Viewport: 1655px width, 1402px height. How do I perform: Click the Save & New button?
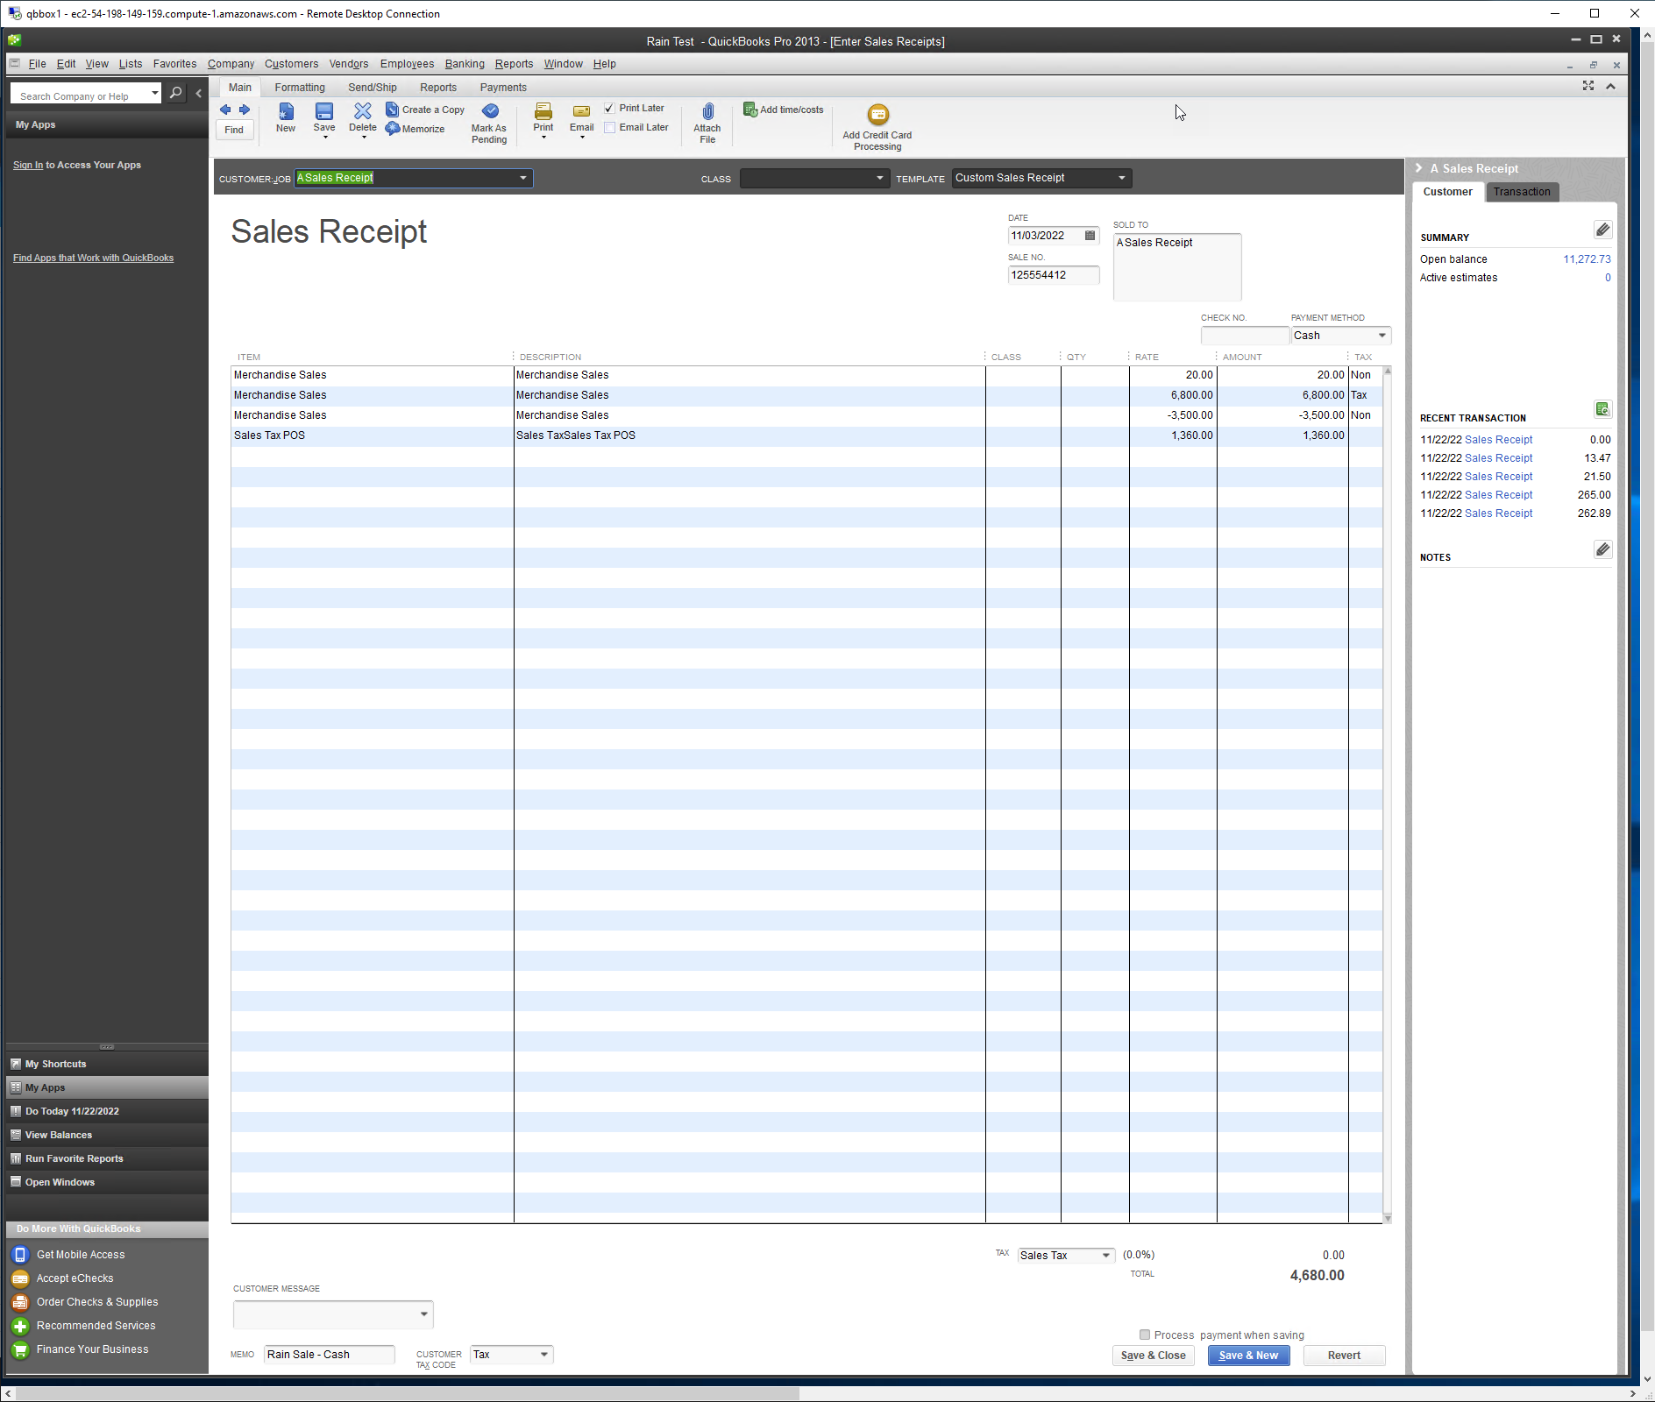(x=1248, y=1356)
